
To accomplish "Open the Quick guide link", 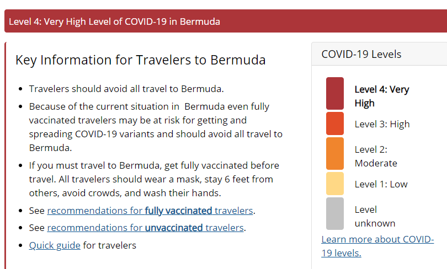I will (55, 245).
